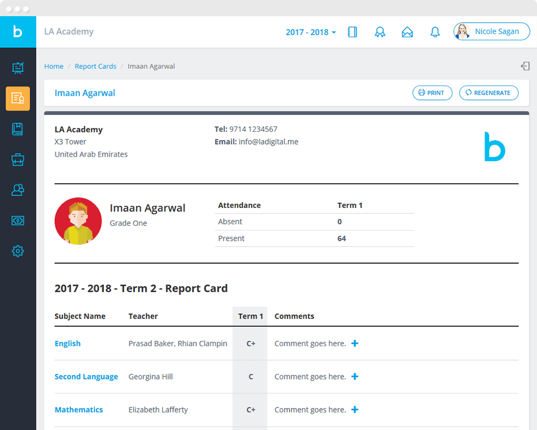Image resolution: width=537 pixels, height=430 pixels.
Task: Click the award ribbon icon in top bar
Action: pyautogui.click(x=380, y=32)
